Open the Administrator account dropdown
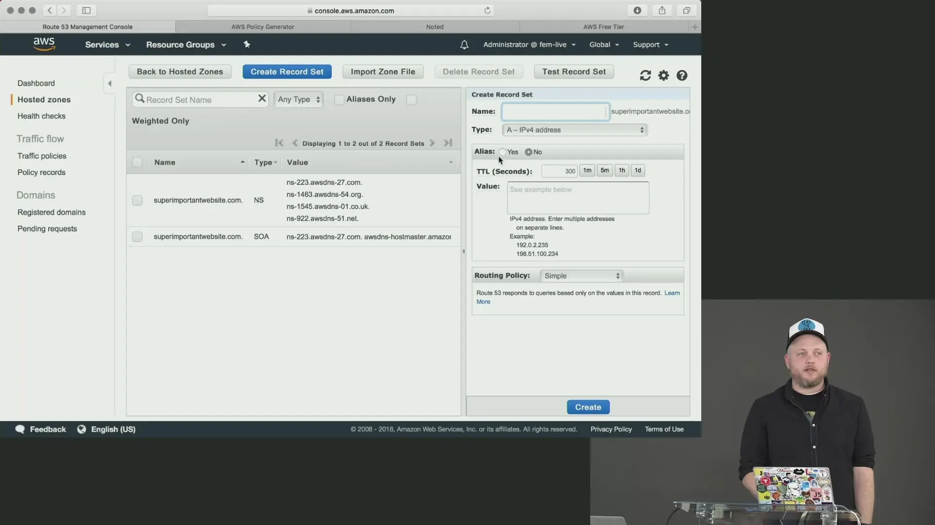The height and width of the screenshot is (525, 935). point(529,45)
